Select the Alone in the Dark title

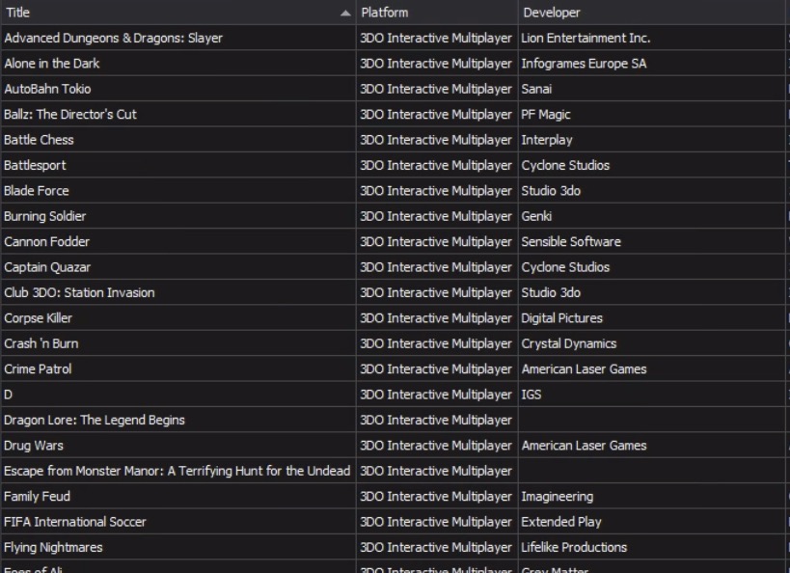51,64
